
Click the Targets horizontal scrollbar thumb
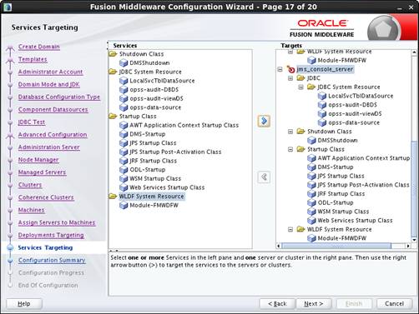coord(336,246)
